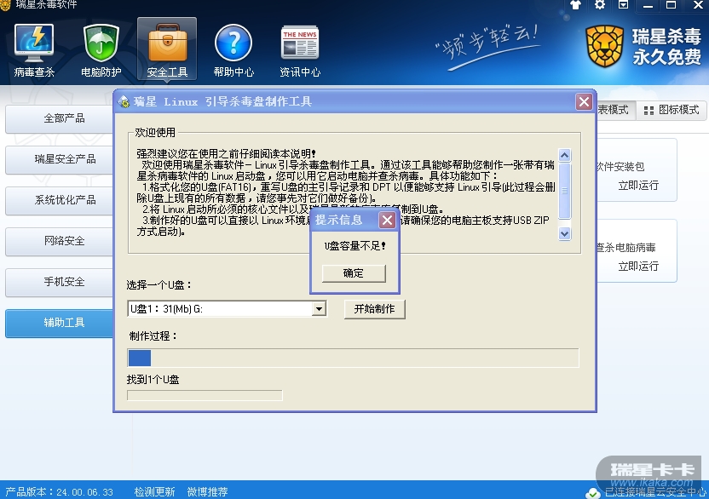This screenshot has width=709, height=499.
Task: Open the 电脑防护 shield umbrella icon
Action: point(101,50)
